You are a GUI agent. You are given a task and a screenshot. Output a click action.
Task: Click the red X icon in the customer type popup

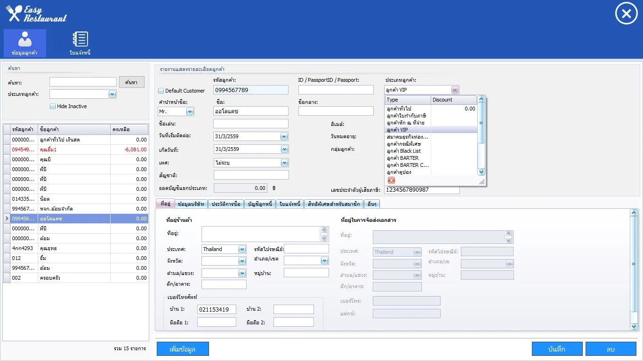[x=391, y=180]
